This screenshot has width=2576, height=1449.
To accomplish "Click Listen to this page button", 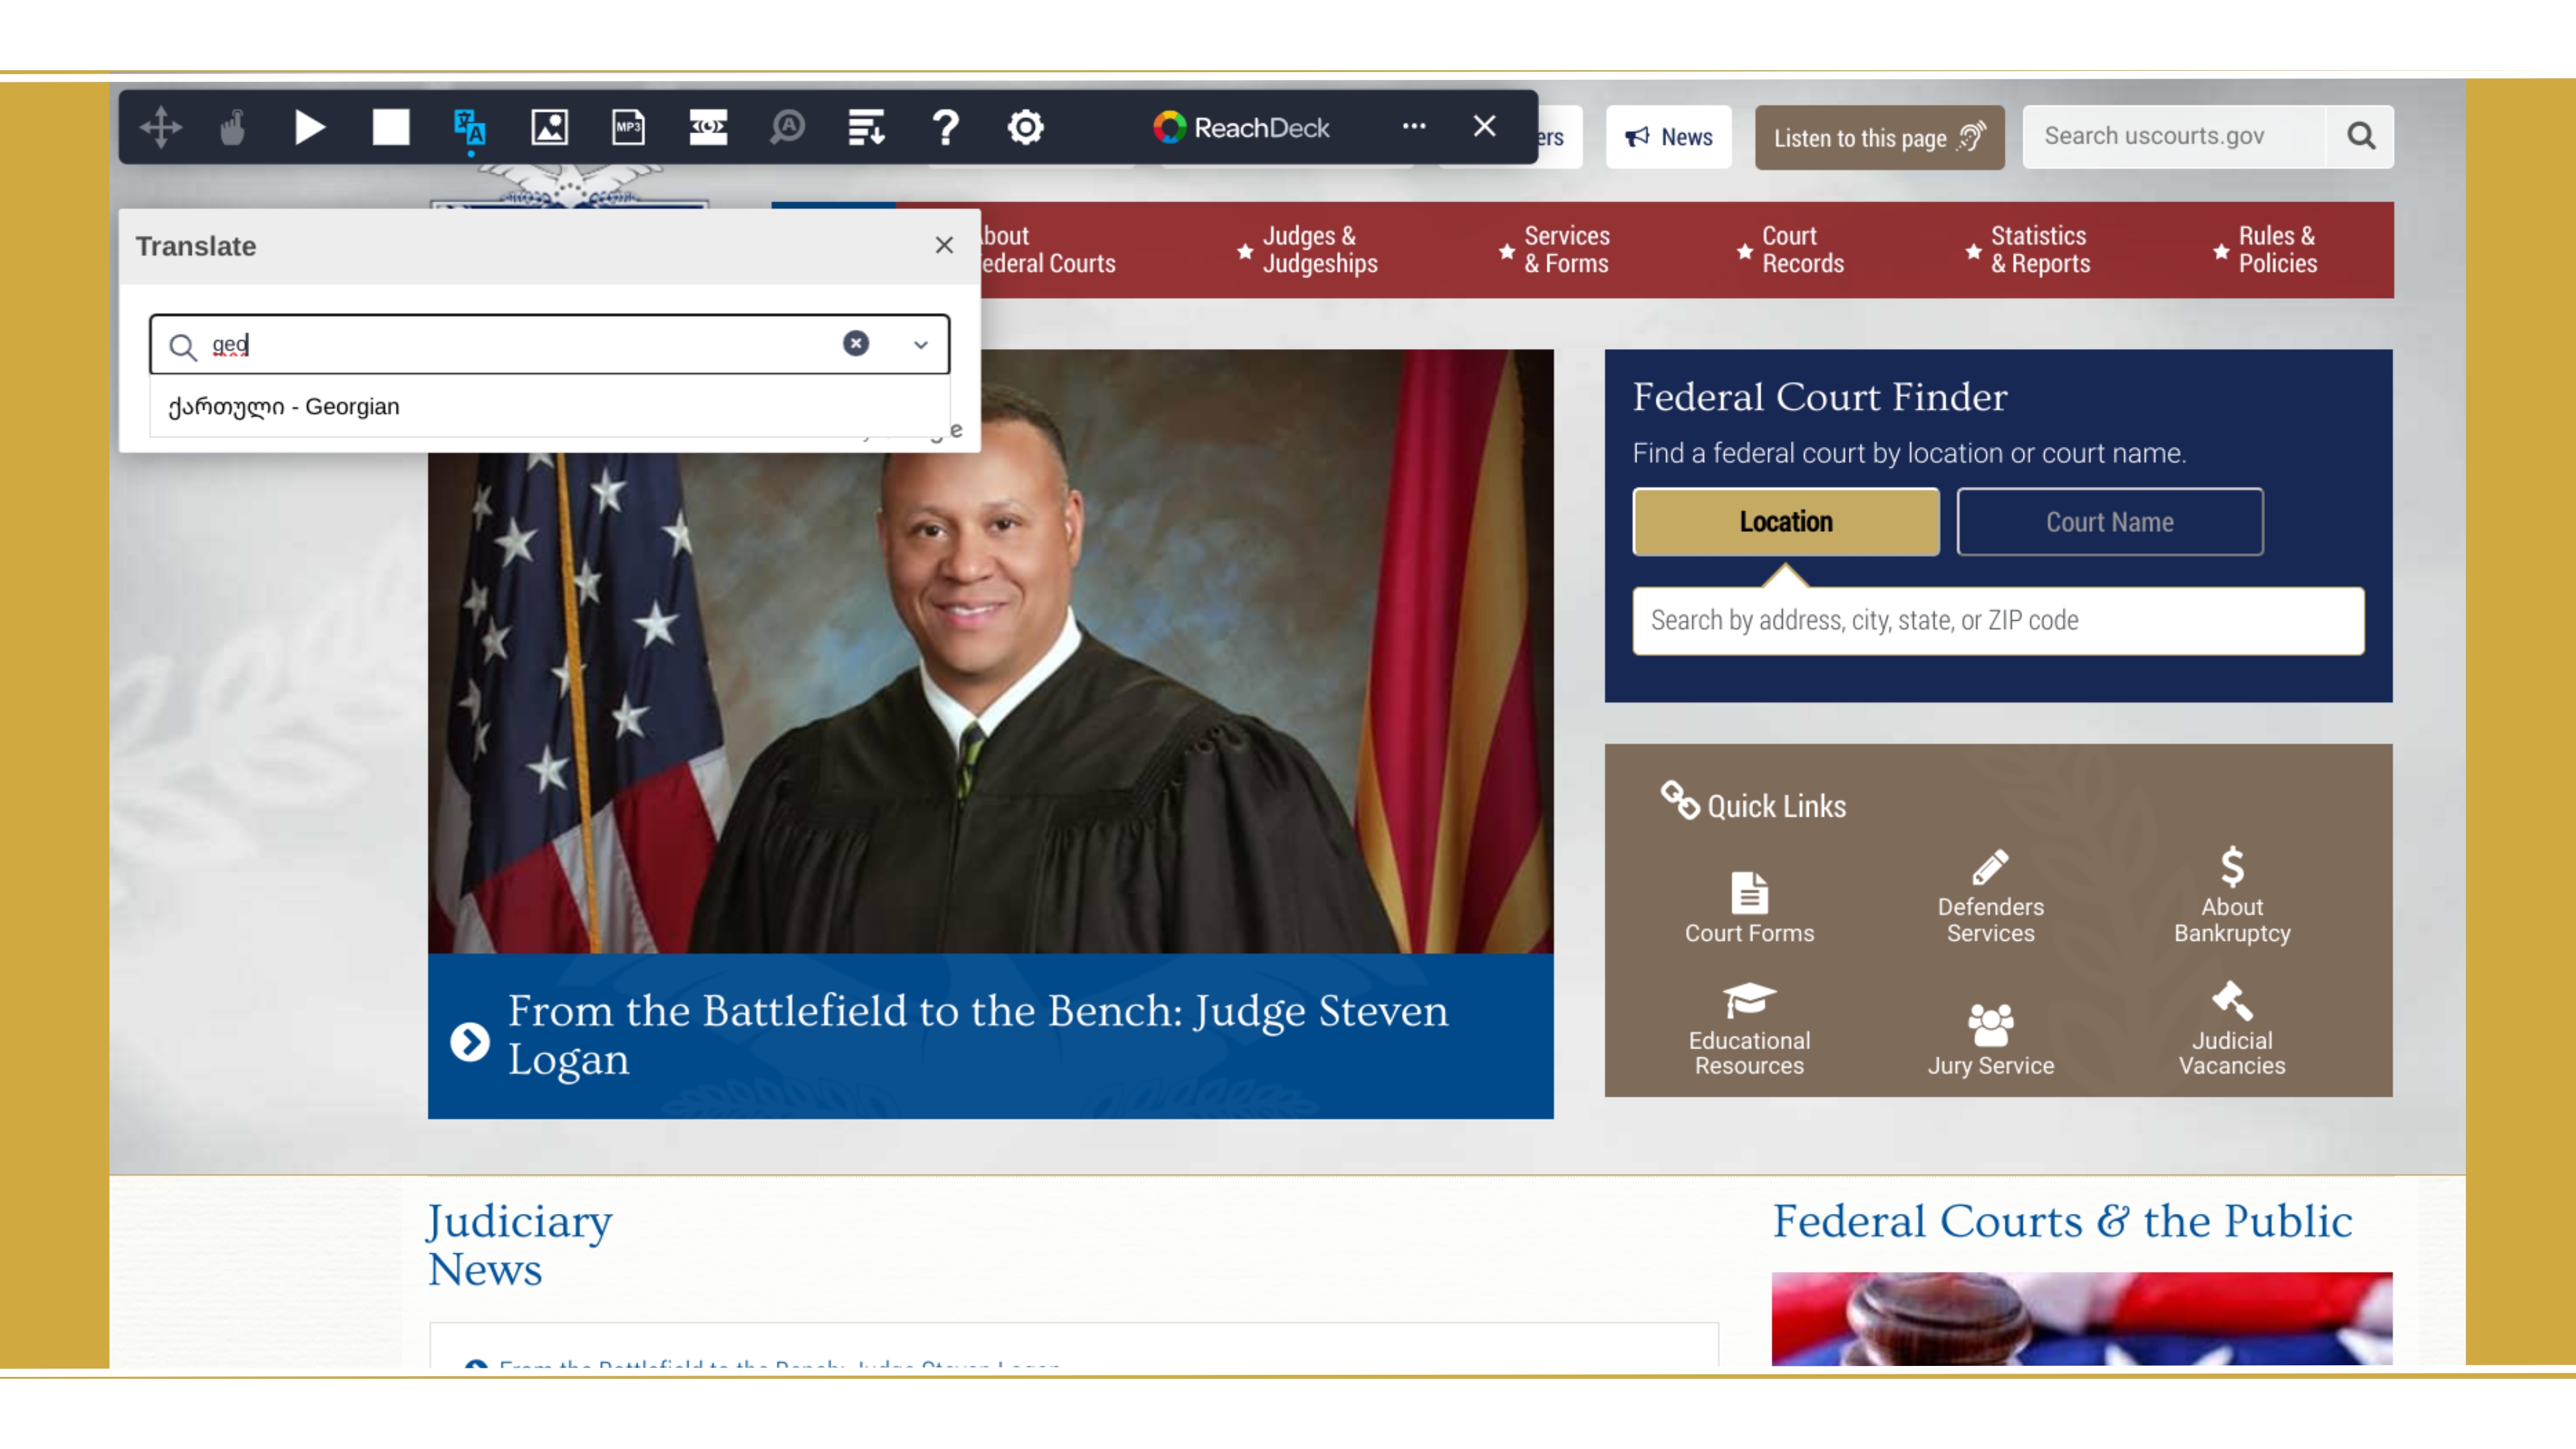I will click(x=1879, y=137).
